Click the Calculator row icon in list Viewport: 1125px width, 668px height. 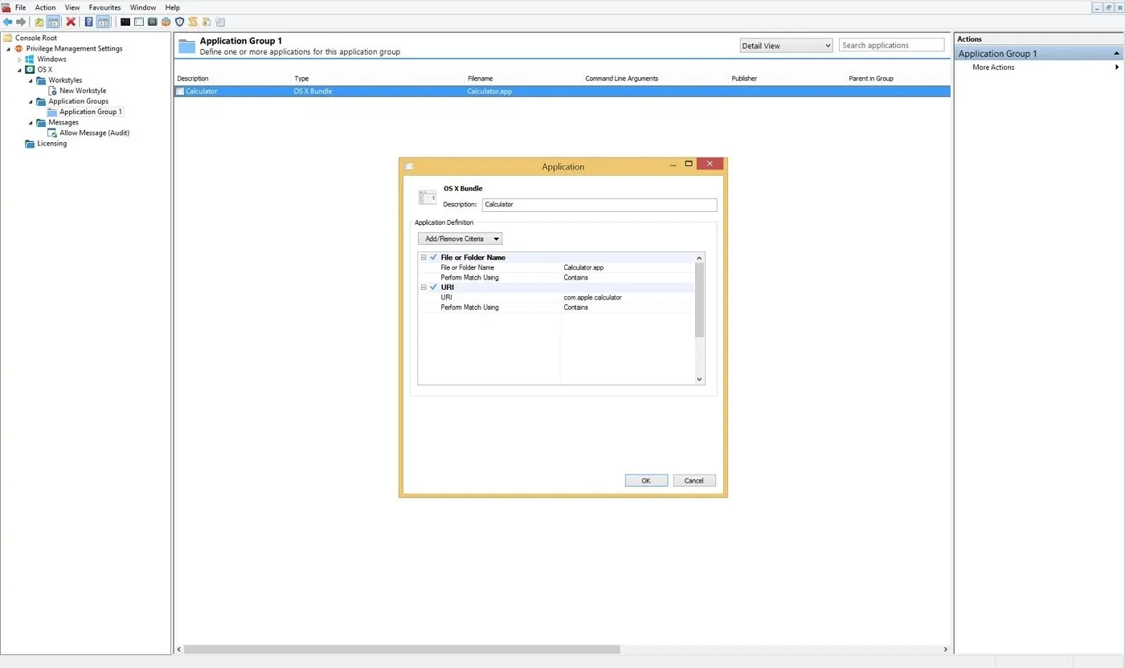click(x=180, y=92)
